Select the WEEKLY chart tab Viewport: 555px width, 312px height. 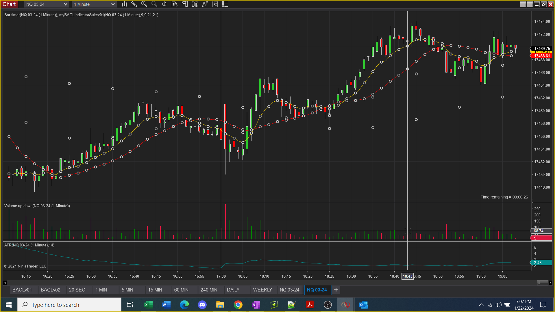[x=262, y=290]
